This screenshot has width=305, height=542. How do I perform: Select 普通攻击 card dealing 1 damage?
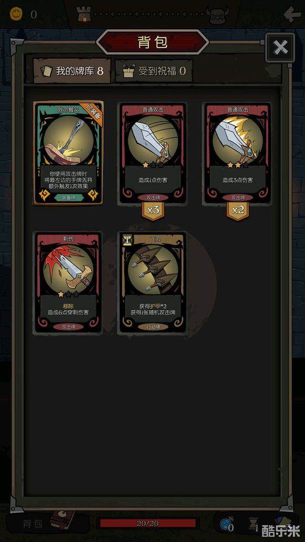(x=152, y=153)
